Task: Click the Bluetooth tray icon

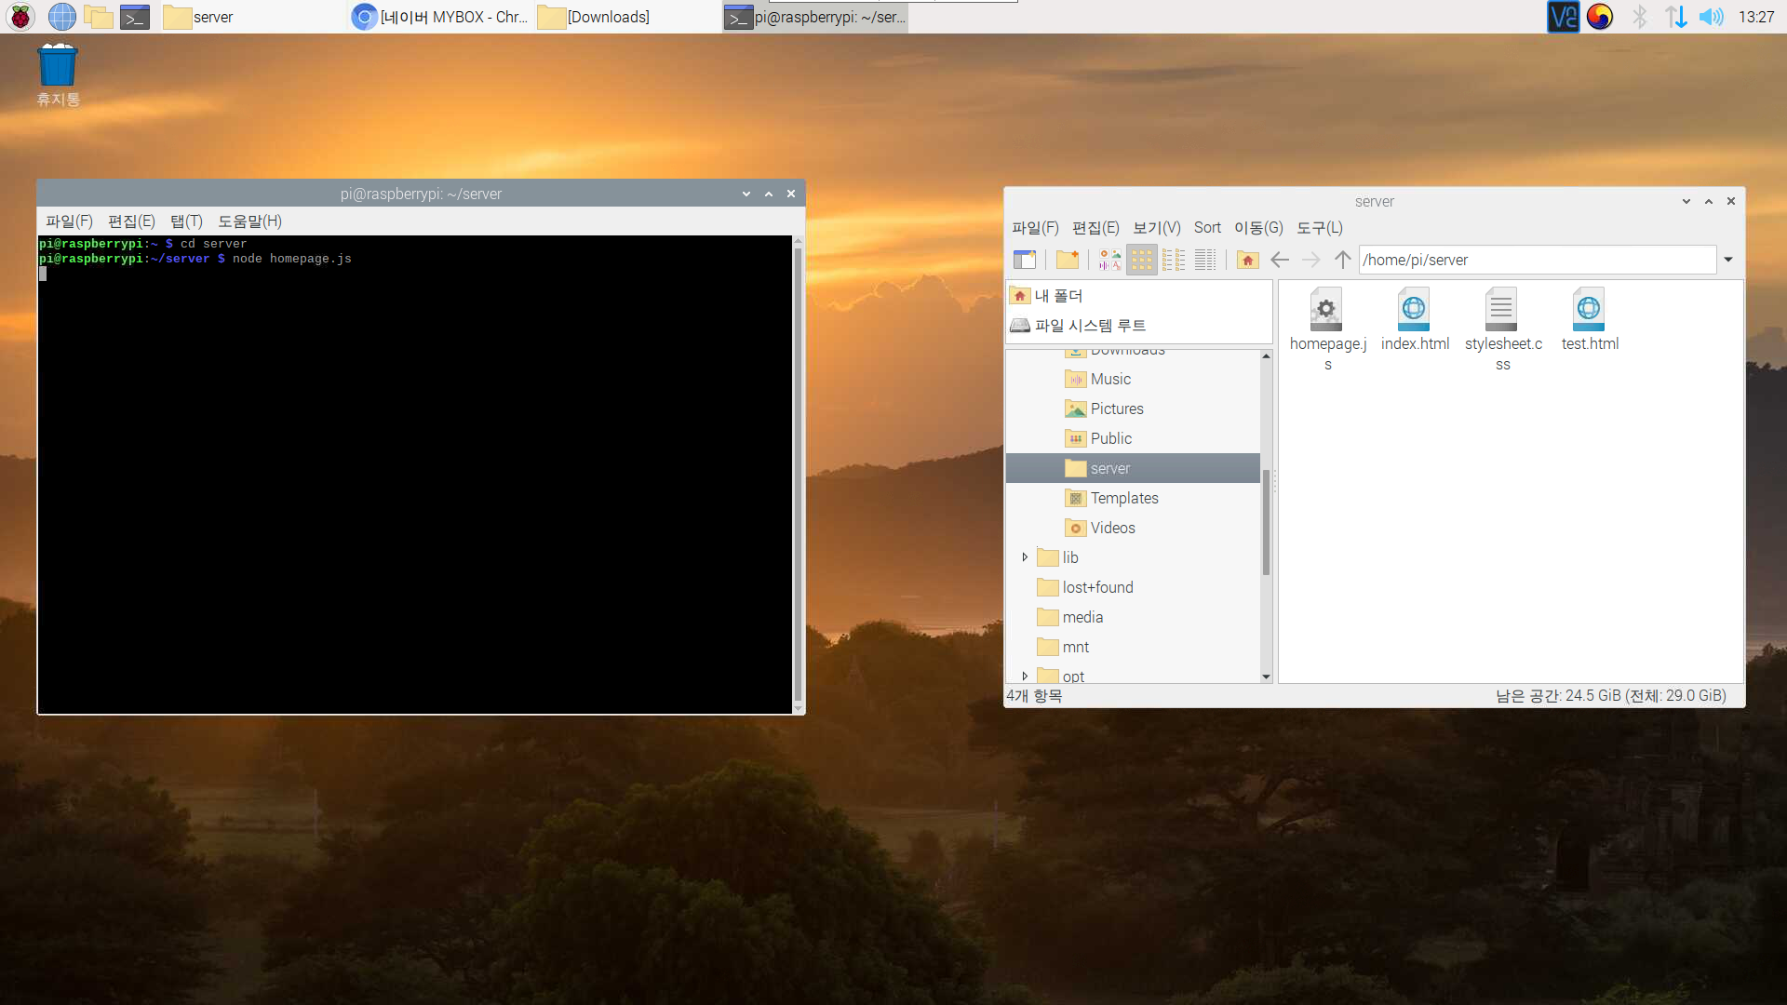Action: point(1640,17)
